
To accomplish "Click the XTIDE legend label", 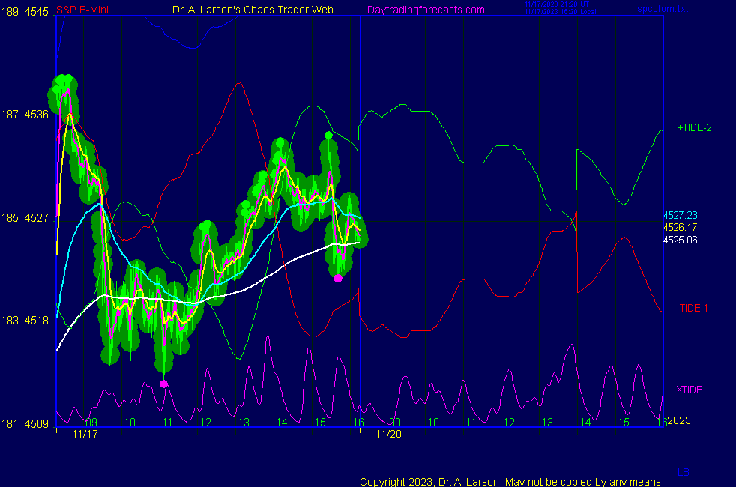I will (x=689, y=390).
